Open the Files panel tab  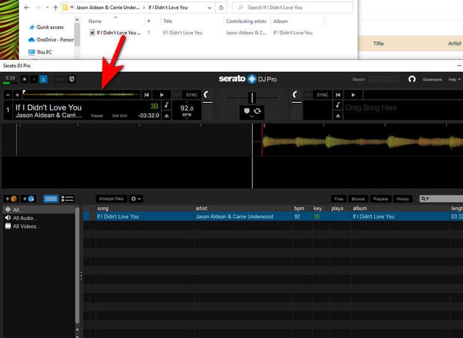pos(339,199)
